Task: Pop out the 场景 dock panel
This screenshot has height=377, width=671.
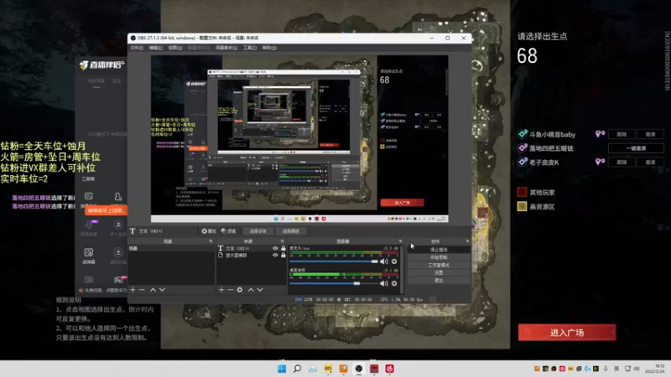Action: pyautogui.click(x=211, y=241)
